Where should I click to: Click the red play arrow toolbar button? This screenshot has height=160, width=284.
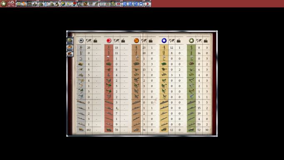coord(147,4)
